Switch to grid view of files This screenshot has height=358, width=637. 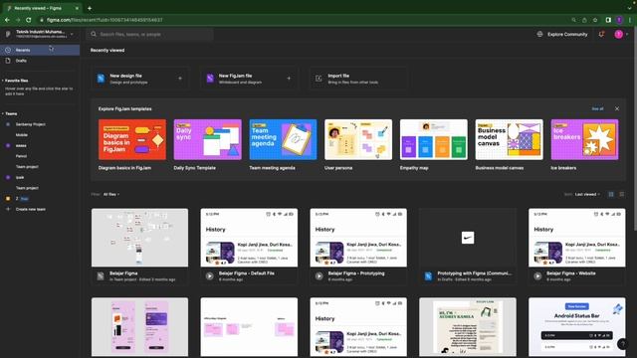pyautogui.click(x=610, y=195)
